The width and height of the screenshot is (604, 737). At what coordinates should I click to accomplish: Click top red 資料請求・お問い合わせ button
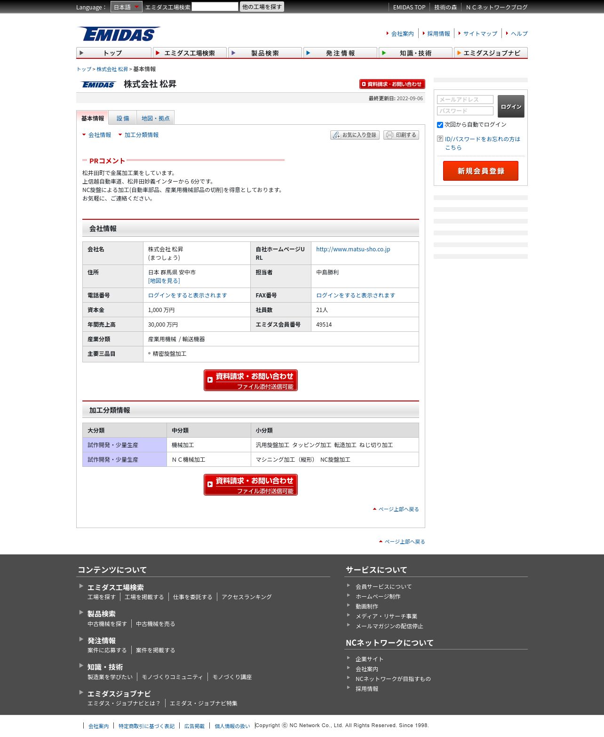[392, 84]
